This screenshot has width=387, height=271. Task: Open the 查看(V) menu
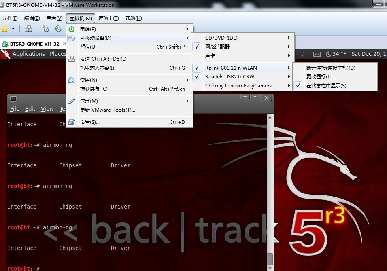click(x=55, y=18)
